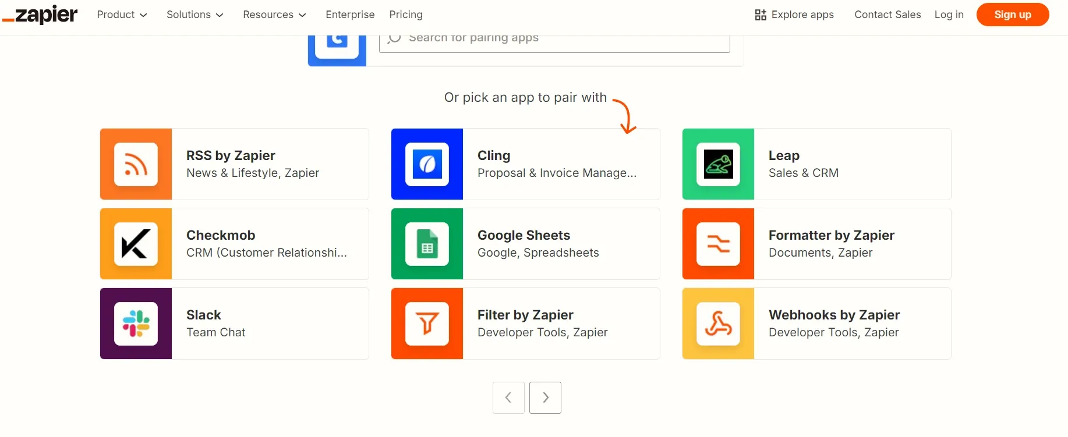The width and height of the screenshot is (1068, 437).
Task: Click 'Developer Tools, Zapier' under Filter
Action: tap(543, 332)
